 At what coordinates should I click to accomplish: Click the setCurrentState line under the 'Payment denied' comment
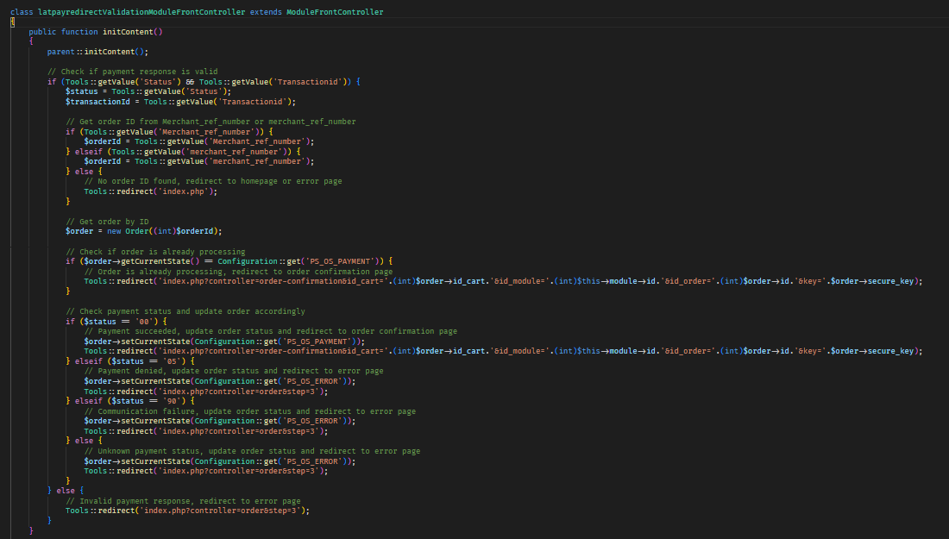[220, 382]
